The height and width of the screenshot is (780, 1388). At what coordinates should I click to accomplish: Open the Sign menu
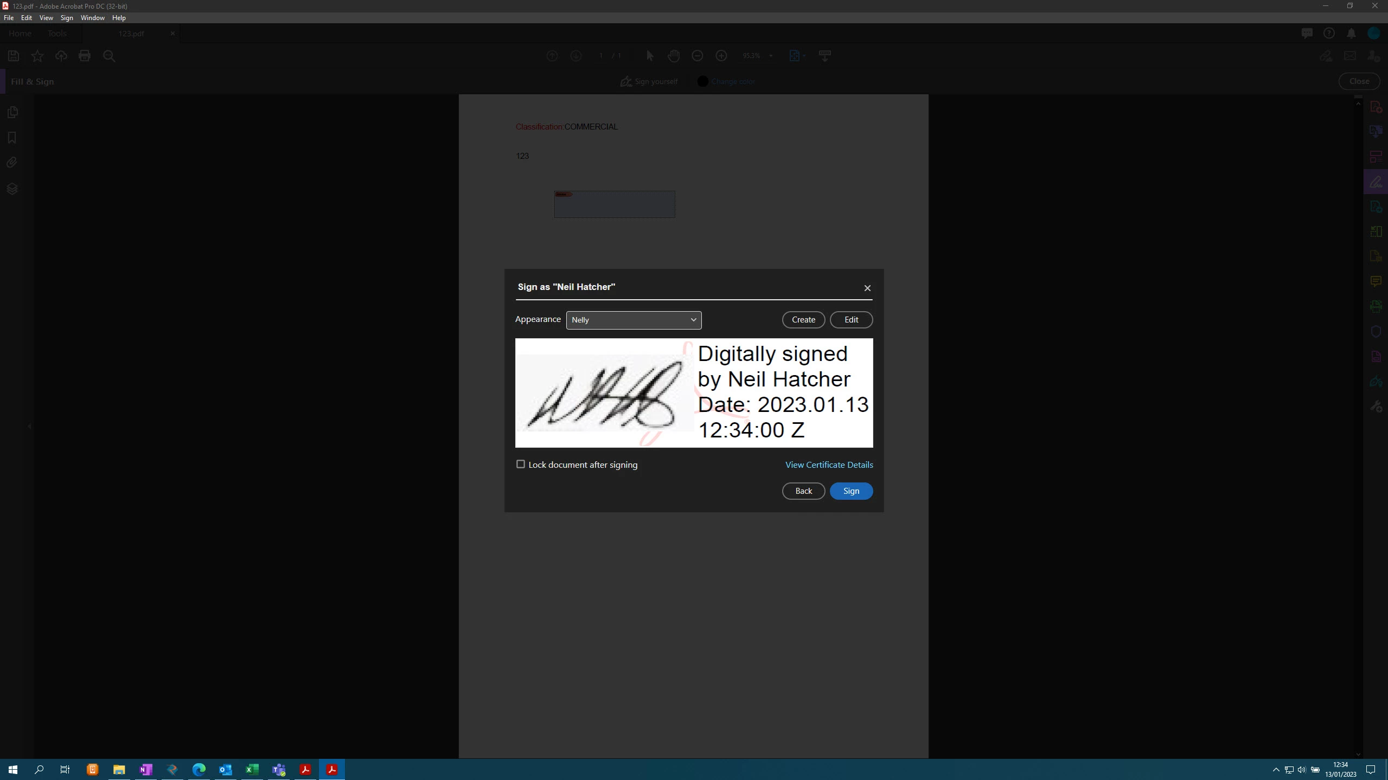67,18
